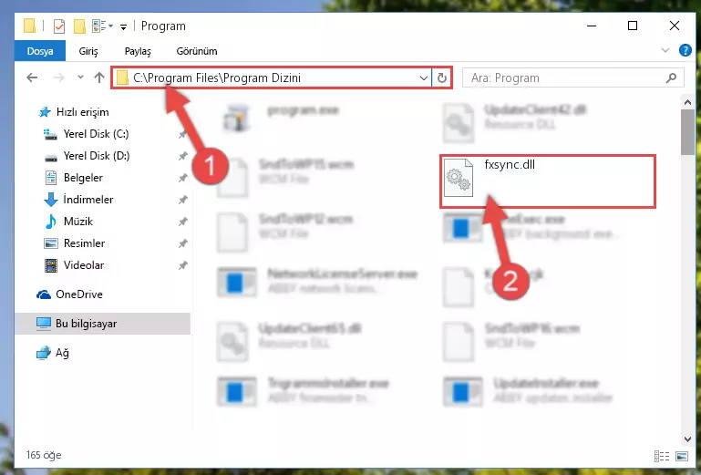
Task: Open the Customize Quick Access Toolbar dropdown
Action: (x=123, y=26)
